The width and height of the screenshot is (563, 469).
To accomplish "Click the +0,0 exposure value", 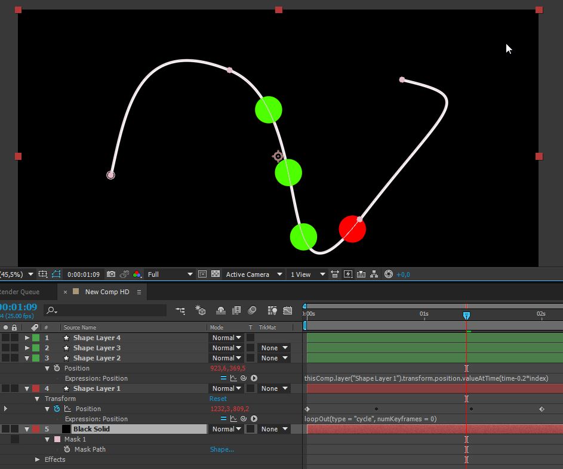I will (x=403, y=274).
